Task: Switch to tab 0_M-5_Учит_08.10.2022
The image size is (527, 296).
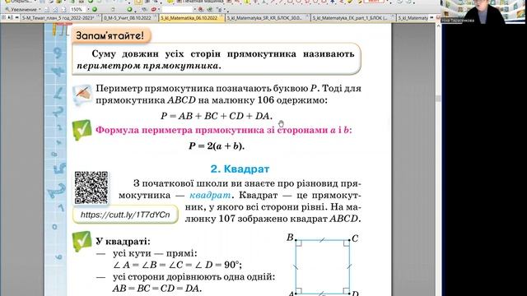Action: point(130,18)
